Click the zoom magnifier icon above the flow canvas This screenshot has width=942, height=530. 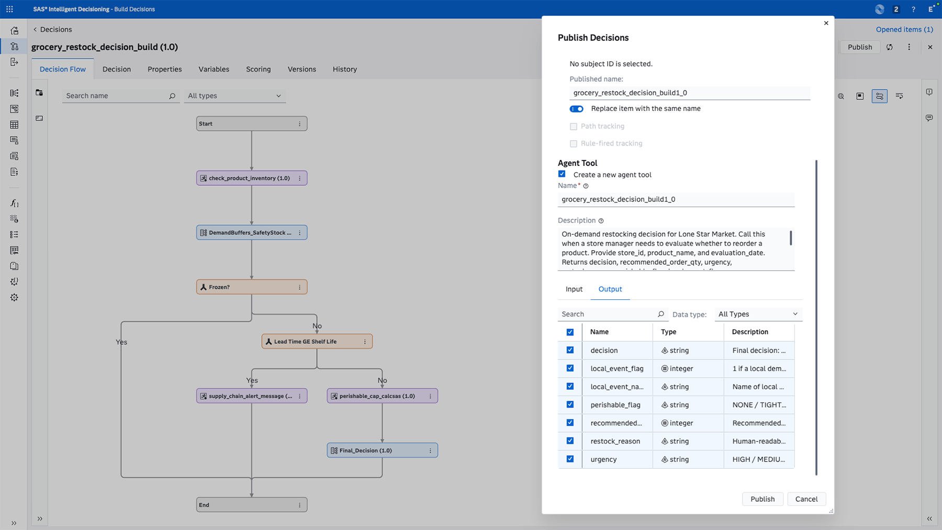pos(840,96)
